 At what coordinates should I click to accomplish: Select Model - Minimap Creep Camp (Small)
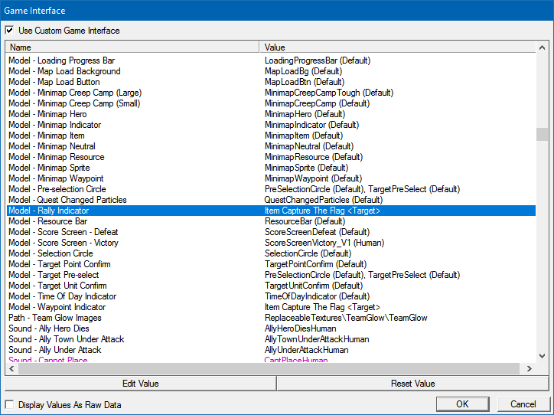[x=271, y=103]
